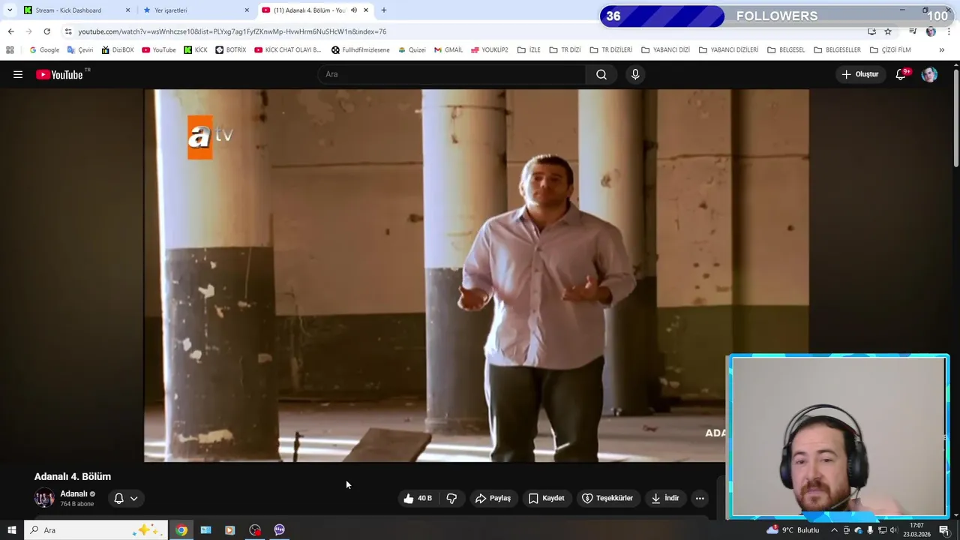Viewport: 960px width, 540px height.
Task: Open the YouTube account avatar menu
Action: coord(929,74)
